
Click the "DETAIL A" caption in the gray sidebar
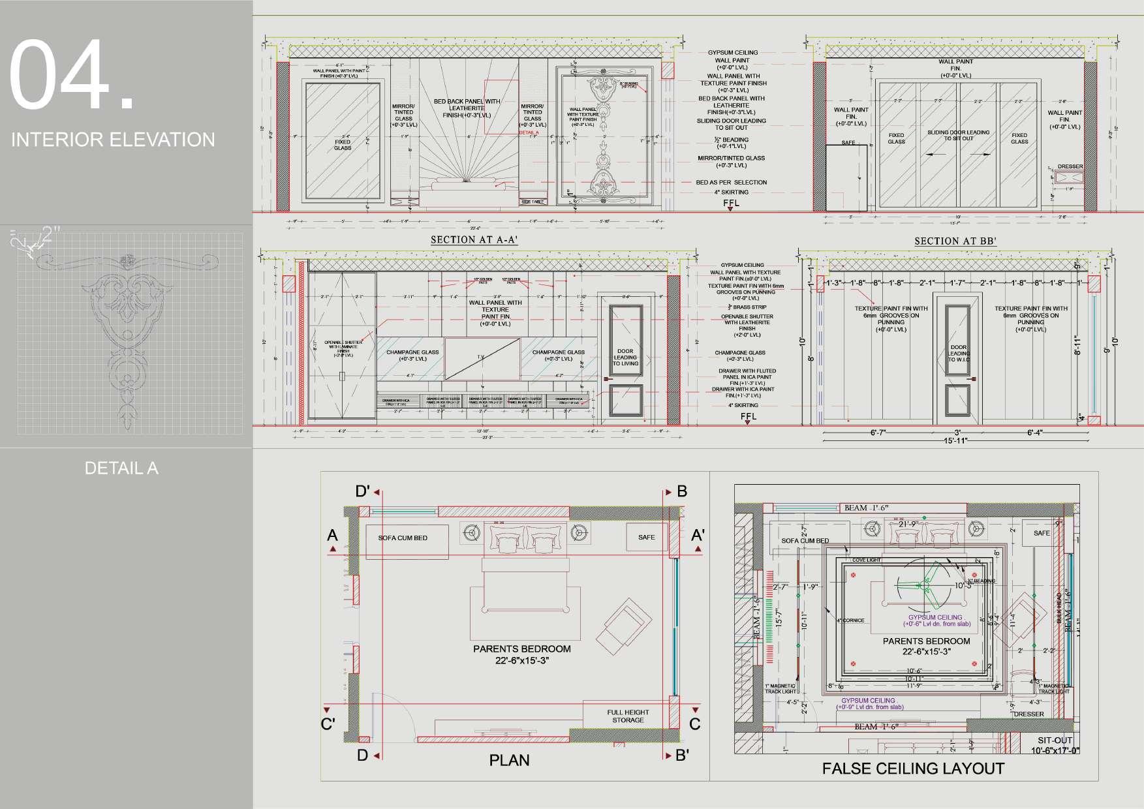click(121, 468)
